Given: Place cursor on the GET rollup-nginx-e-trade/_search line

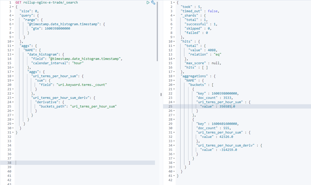Looking at the screenshot, I should (46, 3).
